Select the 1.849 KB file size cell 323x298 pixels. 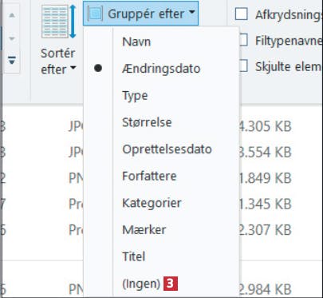[265, 178]
